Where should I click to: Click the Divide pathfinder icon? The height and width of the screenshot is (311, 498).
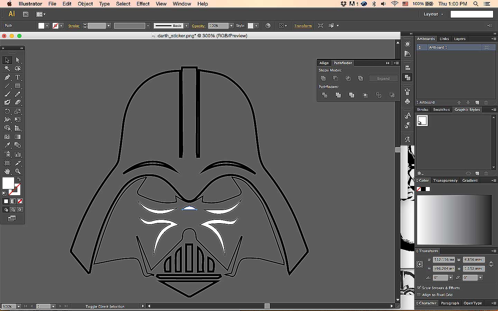[324, 95]
